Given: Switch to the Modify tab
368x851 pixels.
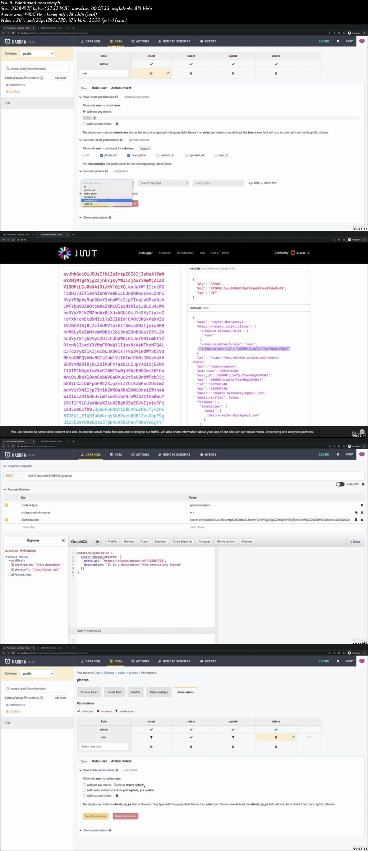Looking at the screenshot, I should click(x=135, y=692).
